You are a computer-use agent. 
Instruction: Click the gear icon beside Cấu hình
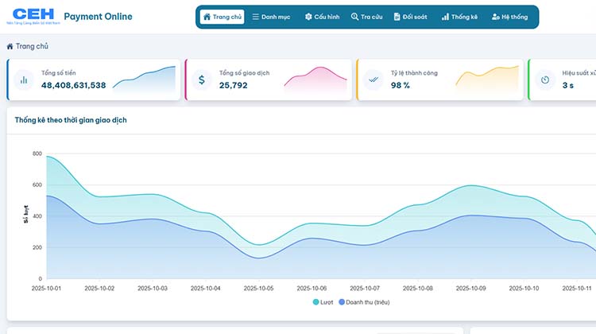point(308,17)
